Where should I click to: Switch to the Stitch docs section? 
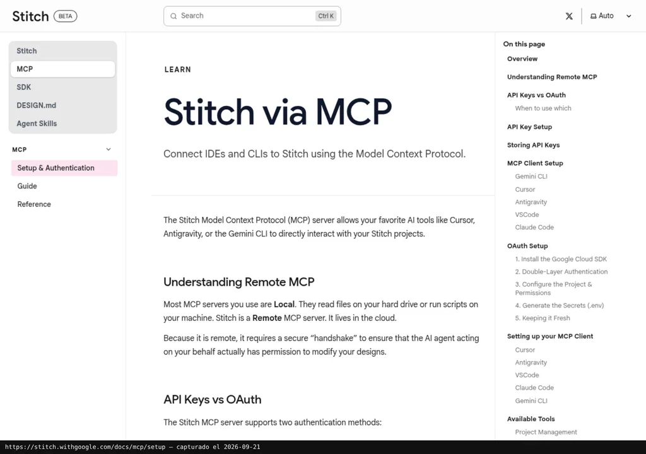pyautogui.click(x=62, y=50)
